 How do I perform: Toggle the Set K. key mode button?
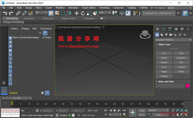tap(142, 115)
